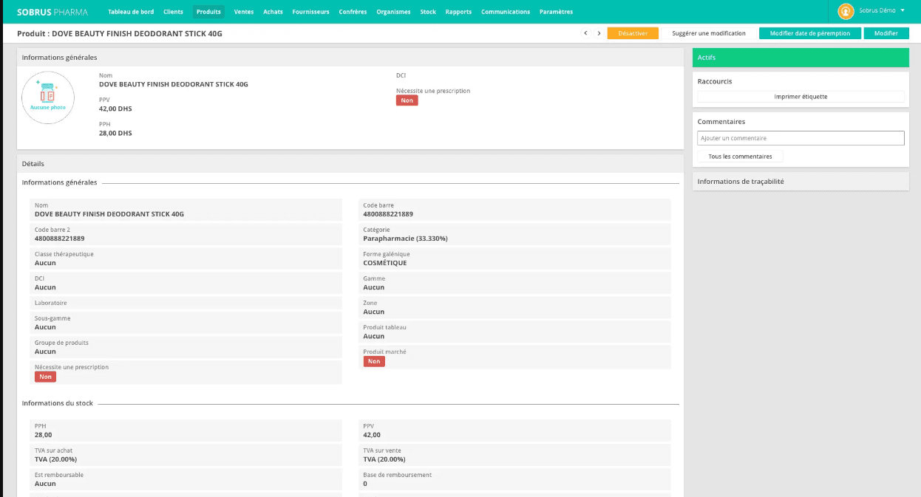Open the Stock menu
The width and height of the screenshot is (921, 497).
(x=428, y=12)
